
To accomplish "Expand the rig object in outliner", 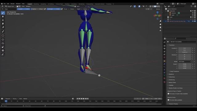I will pos(166,21).
